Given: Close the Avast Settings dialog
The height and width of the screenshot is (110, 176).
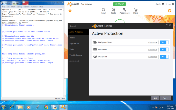Looking at the screenshot, I should 170,25.
